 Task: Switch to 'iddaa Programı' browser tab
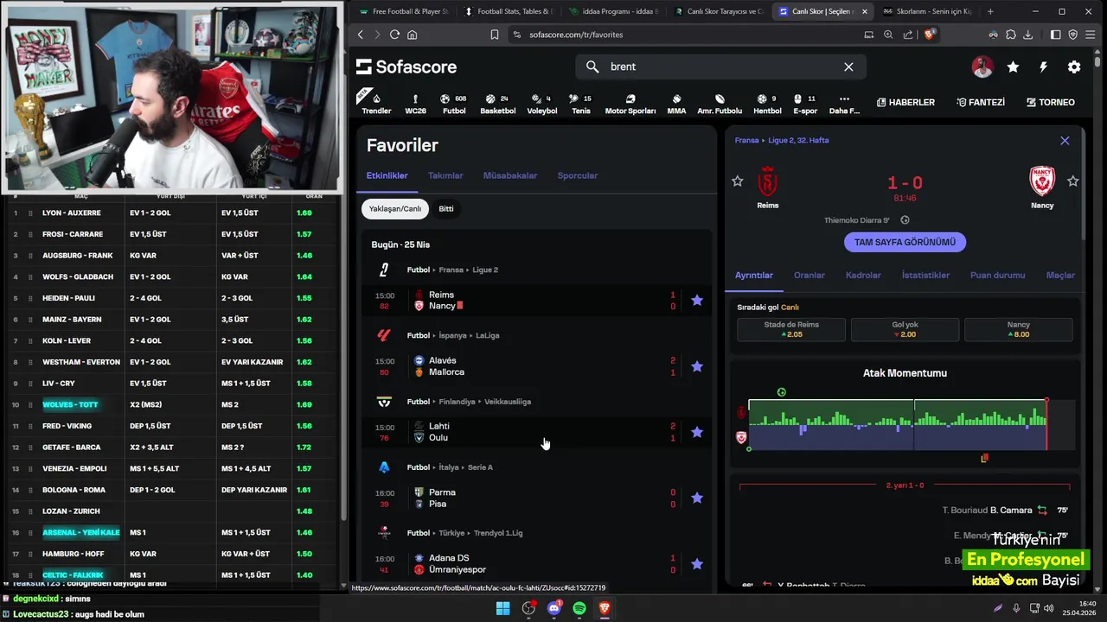[x=612, y=11]
